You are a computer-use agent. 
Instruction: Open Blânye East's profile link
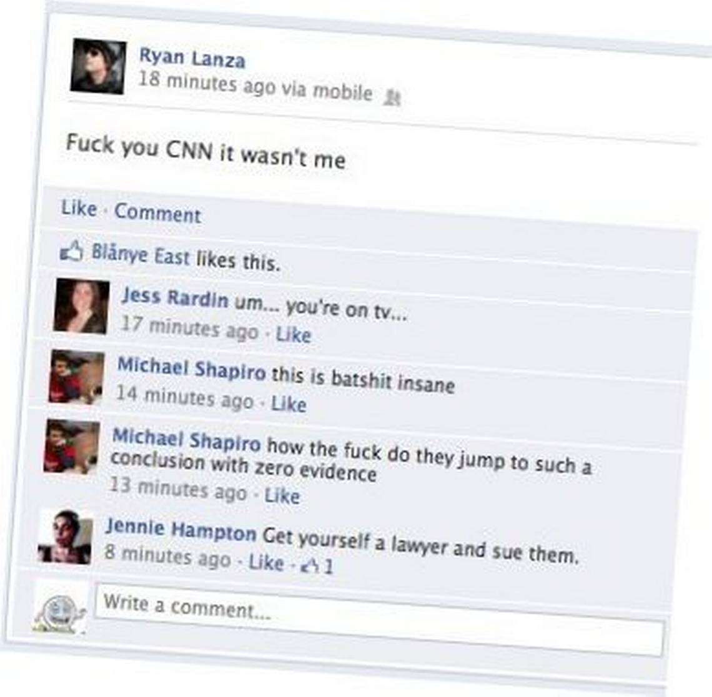(141, 255)
